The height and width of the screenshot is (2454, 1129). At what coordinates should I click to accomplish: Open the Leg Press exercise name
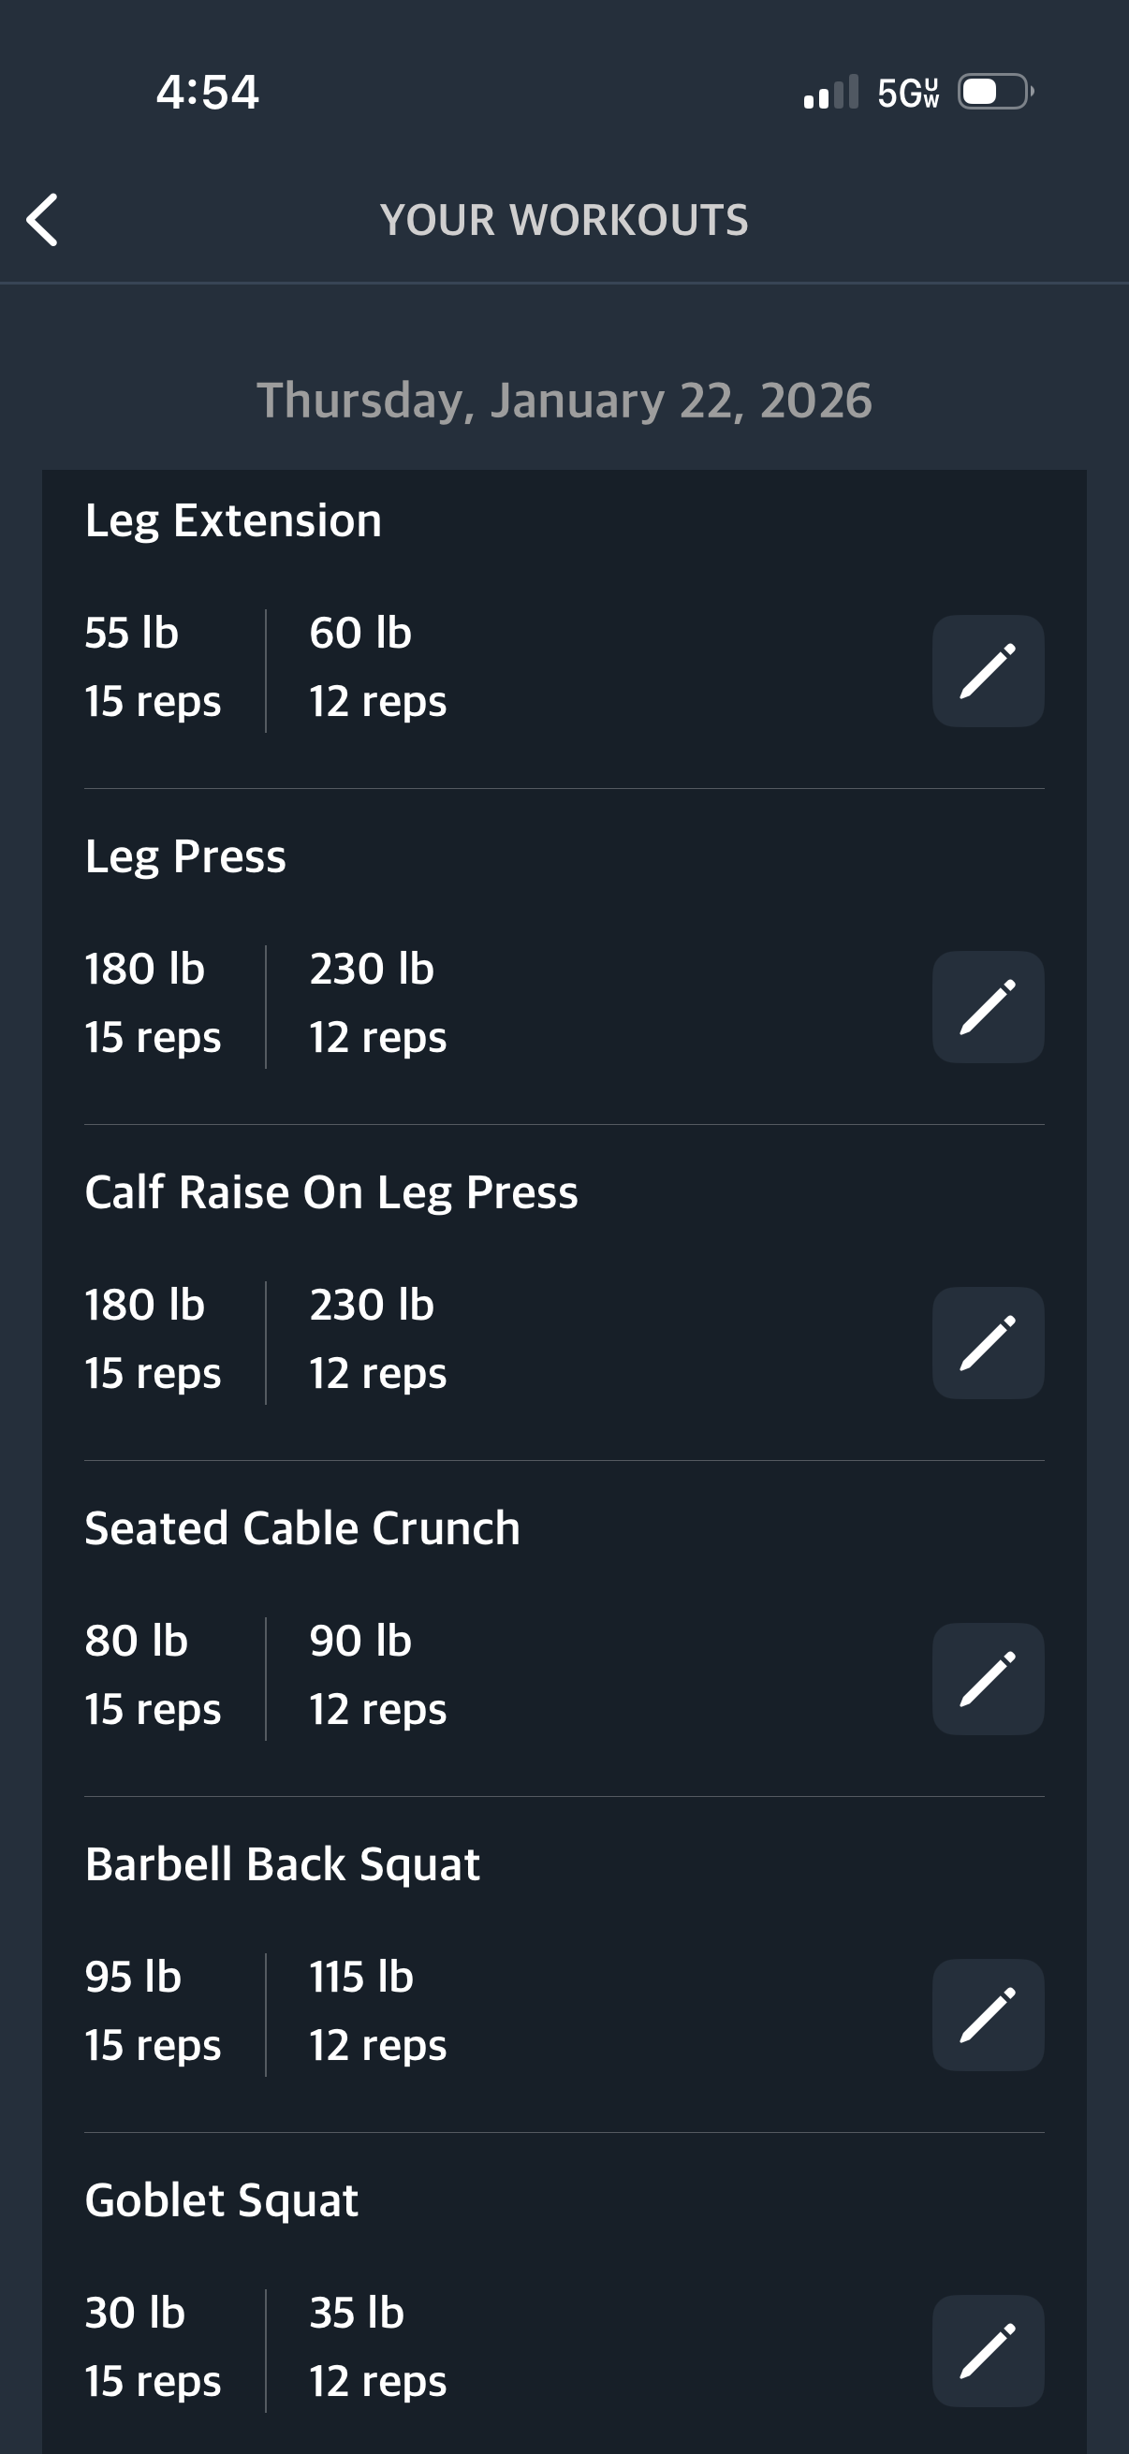tap(185, 856)
